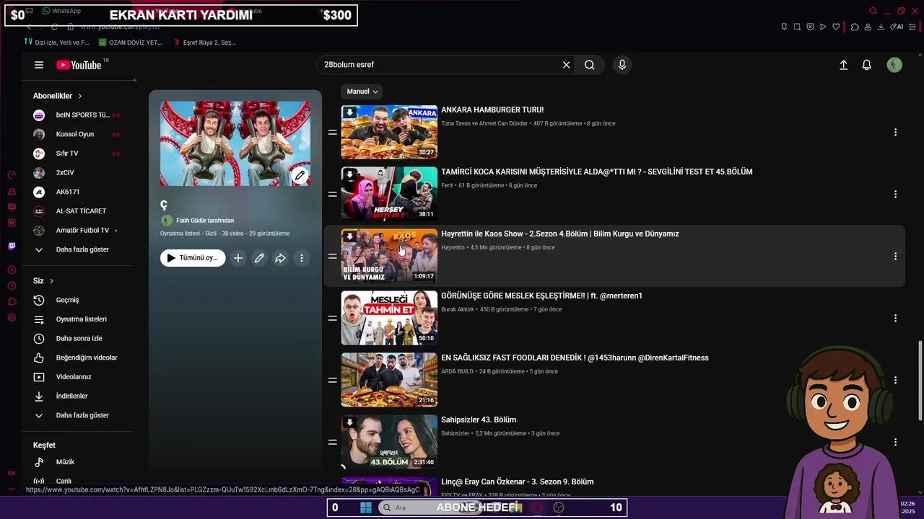The width and height of the screenshot is (924, 519).
Task: Open the GÖRÜNÜŞE GÖRE MESLEK EŞLEŞTİRME title
Action: click(x=541, y=296)
